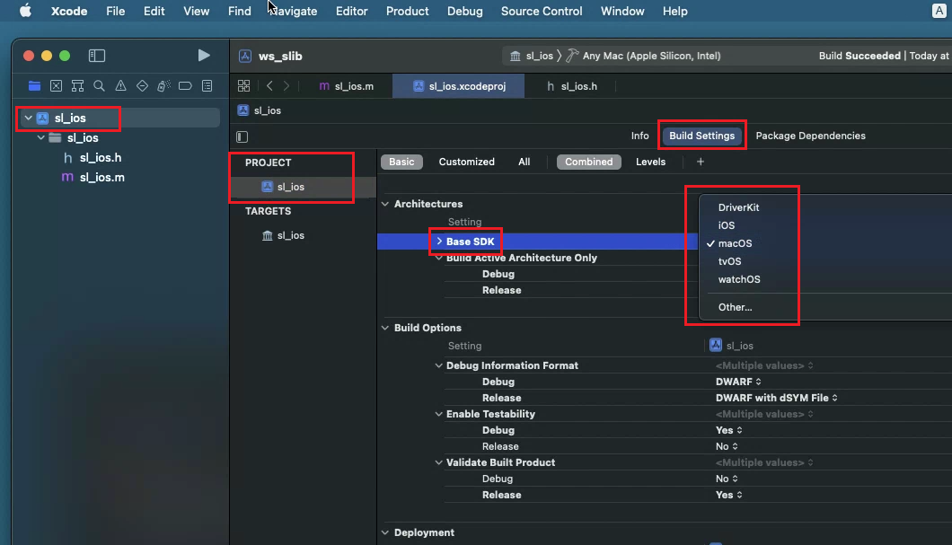Collapse the Architectures section

click(385, 204)
